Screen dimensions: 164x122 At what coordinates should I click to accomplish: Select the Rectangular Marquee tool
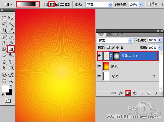point(4,18)
